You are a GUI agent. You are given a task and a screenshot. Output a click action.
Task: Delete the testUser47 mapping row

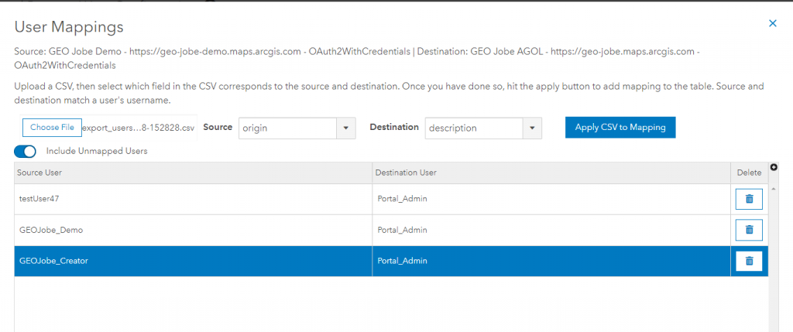tap(748, 199)
